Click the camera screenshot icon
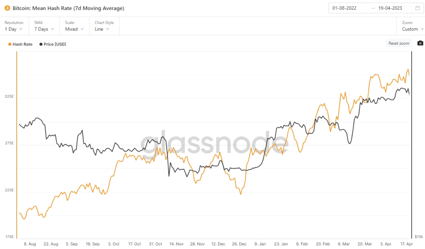The image size is (425, 249). [x=420, y=43]
